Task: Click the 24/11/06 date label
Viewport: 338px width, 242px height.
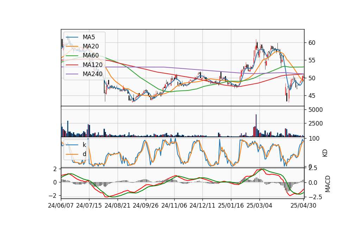Action: pos(174,206)
